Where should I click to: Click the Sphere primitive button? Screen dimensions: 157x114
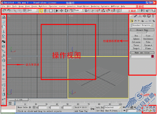(x=136, y=39)
